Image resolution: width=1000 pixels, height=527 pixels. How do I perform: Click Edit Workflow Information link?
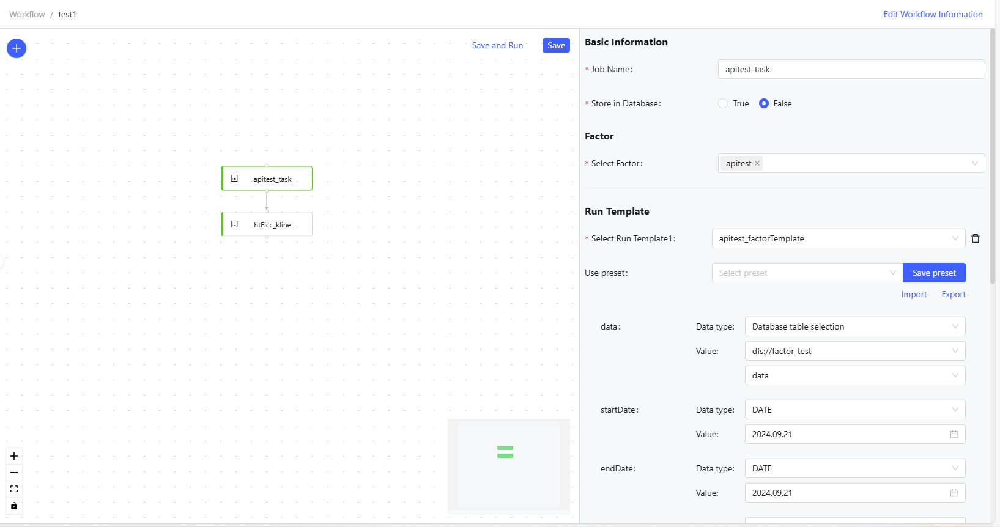pos(933,14)
